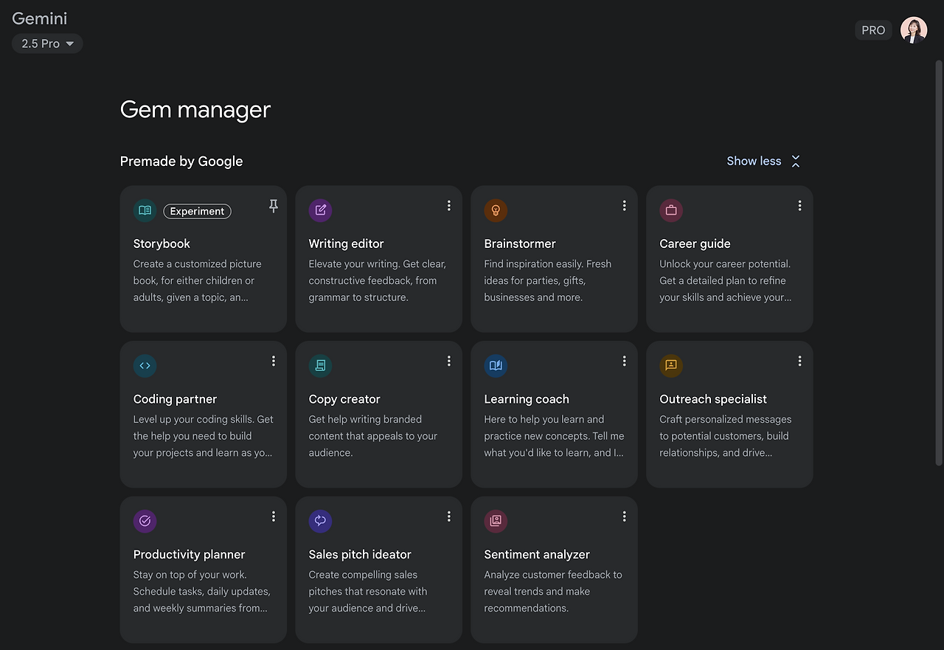The width and height of the screenshot is (944, 650).
Task: Click the Writing editor pencil icon
Action: [x=320, y=210]
